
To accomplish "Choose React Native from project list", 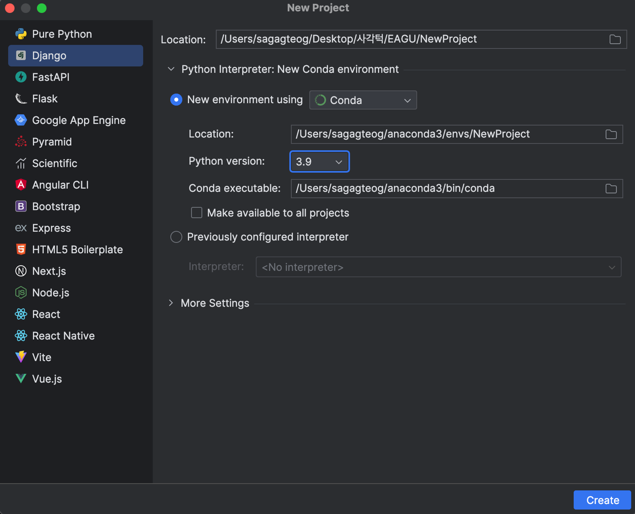I will (63, 336).
